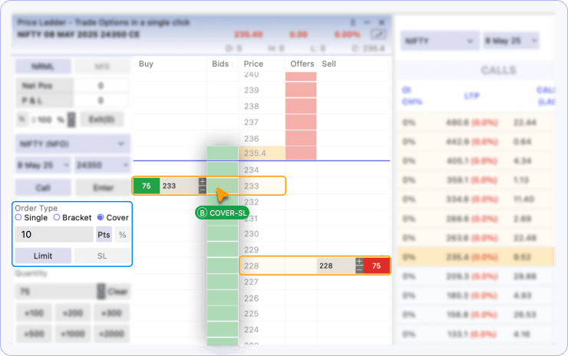Image resolution: width=568 pixels, height=356 pixels.
Task: Select the Single order type
Action: [18, 218]
